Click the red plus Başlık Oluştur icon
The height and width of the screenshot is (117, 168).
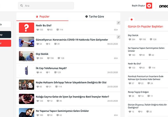pyautogui.click(x=149, y=5)
